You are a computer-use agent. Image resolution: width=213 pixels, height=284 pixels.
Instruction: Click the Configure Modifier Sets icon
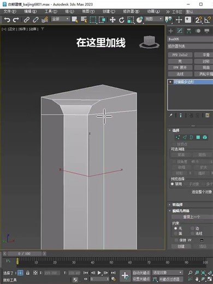coord(208,115)
